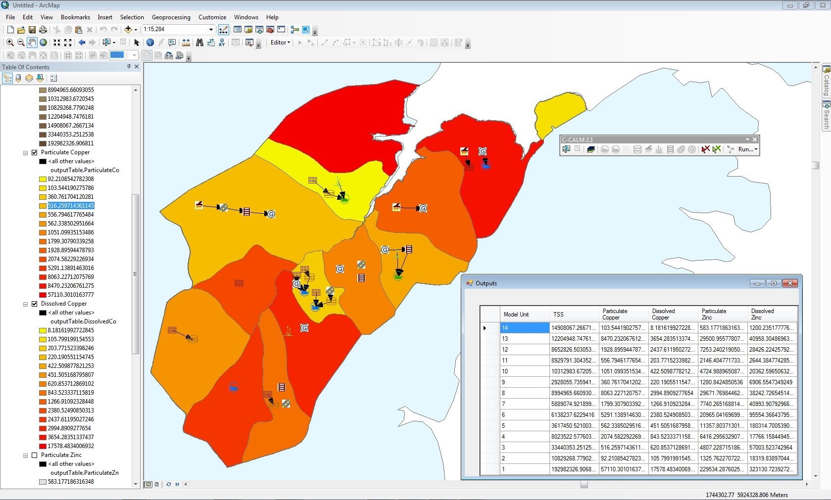Click the stacked layers icon in C-CALM toolbar
The height and width of the screenshot is (500, 831).
point(590,149)
